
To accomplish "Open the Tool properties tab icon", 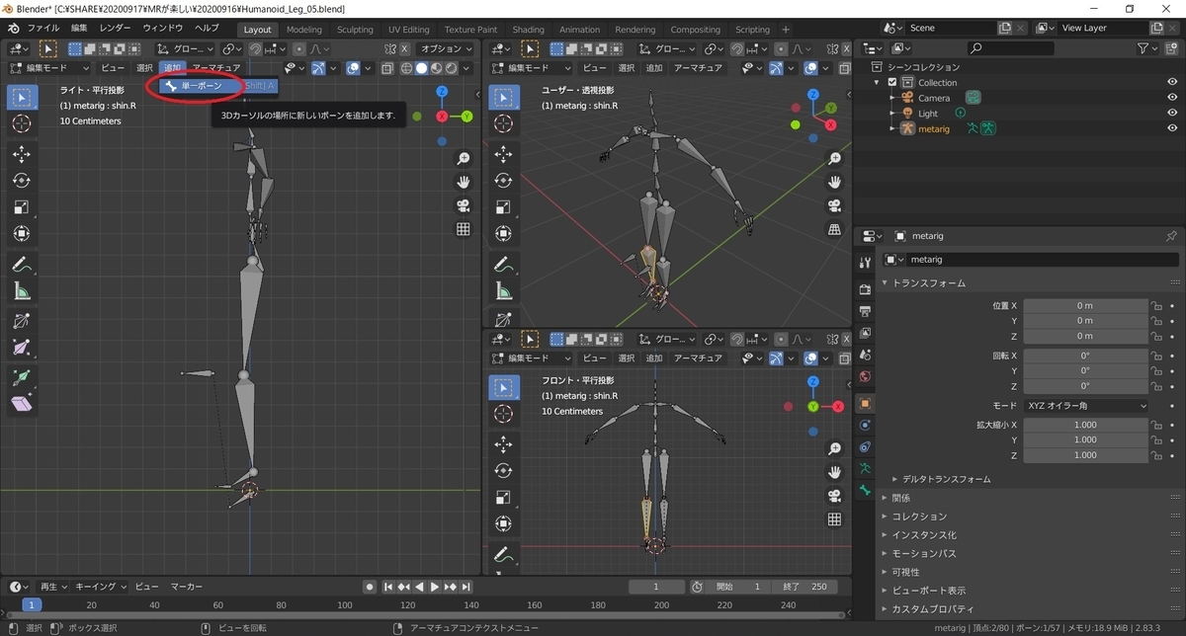I will click(866, 263).
